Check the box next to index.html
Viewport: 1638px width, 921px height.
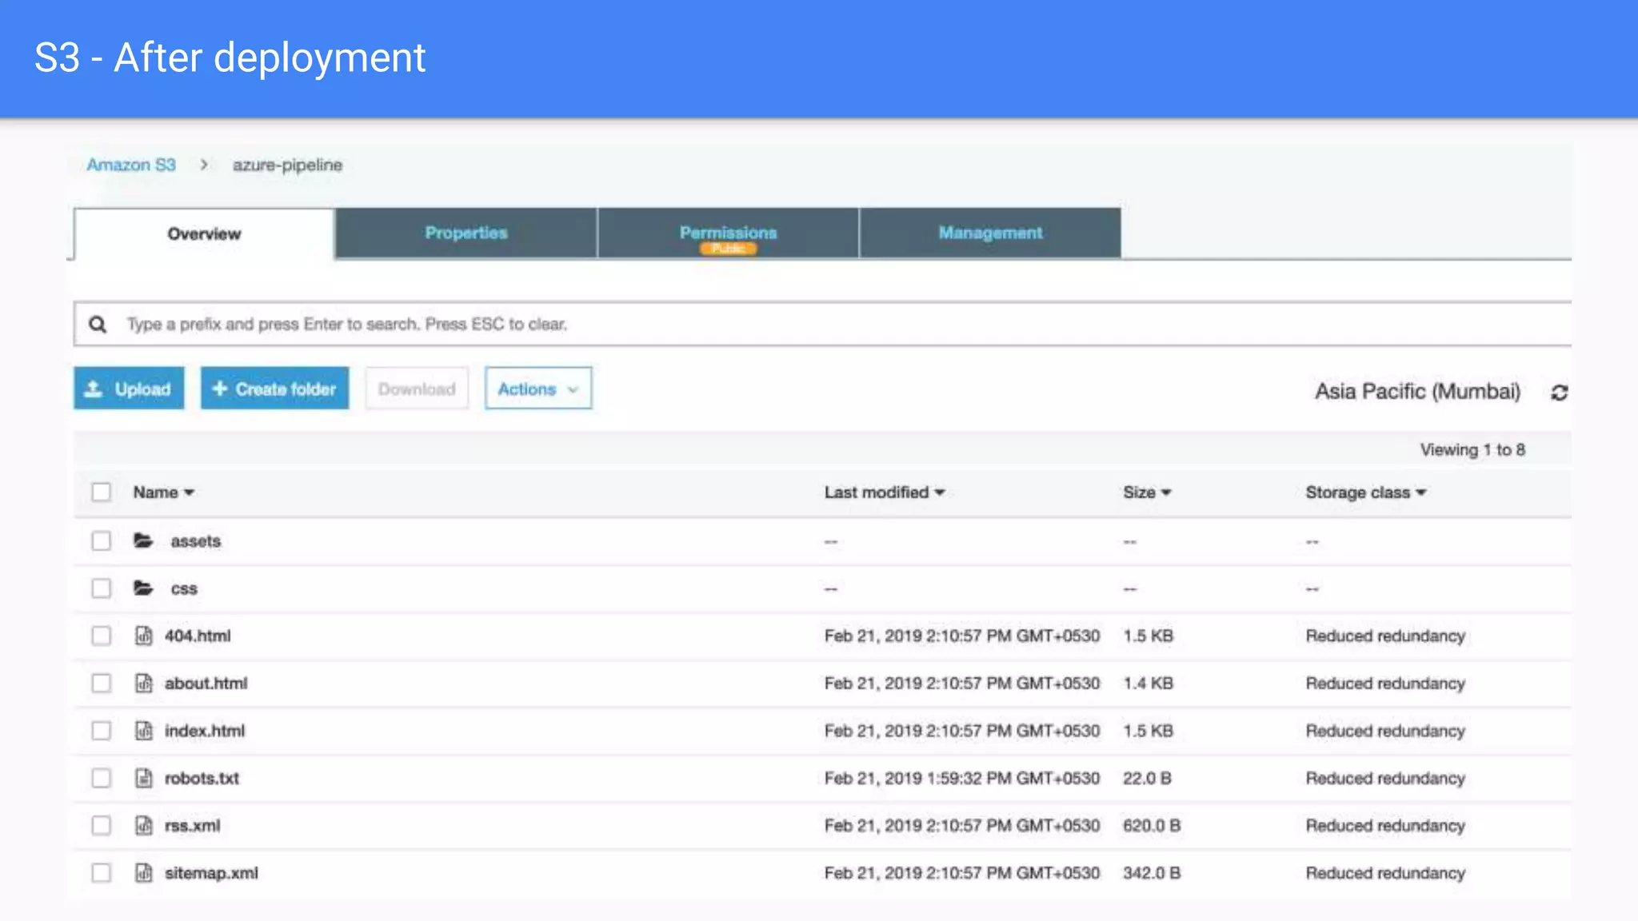pos(101,731)
